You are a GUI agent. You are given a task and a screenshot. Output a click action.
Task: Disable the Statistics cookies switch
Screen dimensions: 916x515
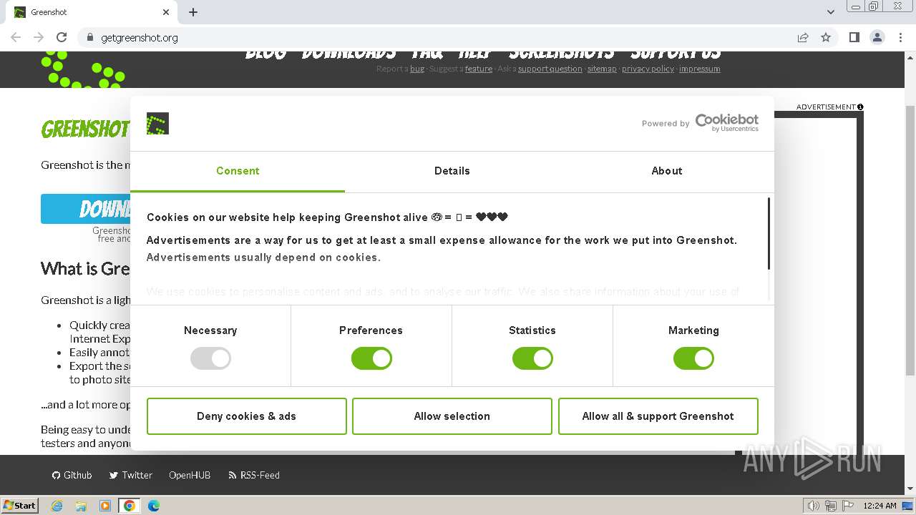tap(532, 358)
